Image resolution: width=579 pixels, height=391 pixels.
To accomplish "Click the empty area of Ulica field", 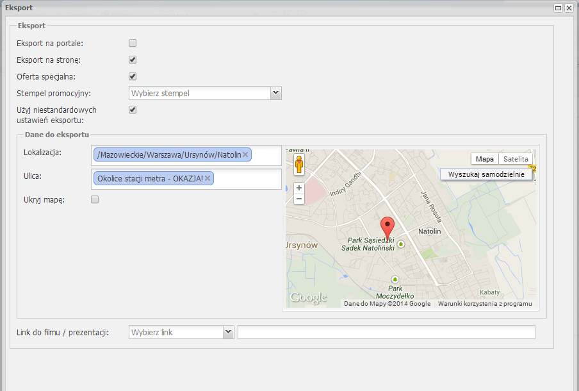I will [247, 179].
